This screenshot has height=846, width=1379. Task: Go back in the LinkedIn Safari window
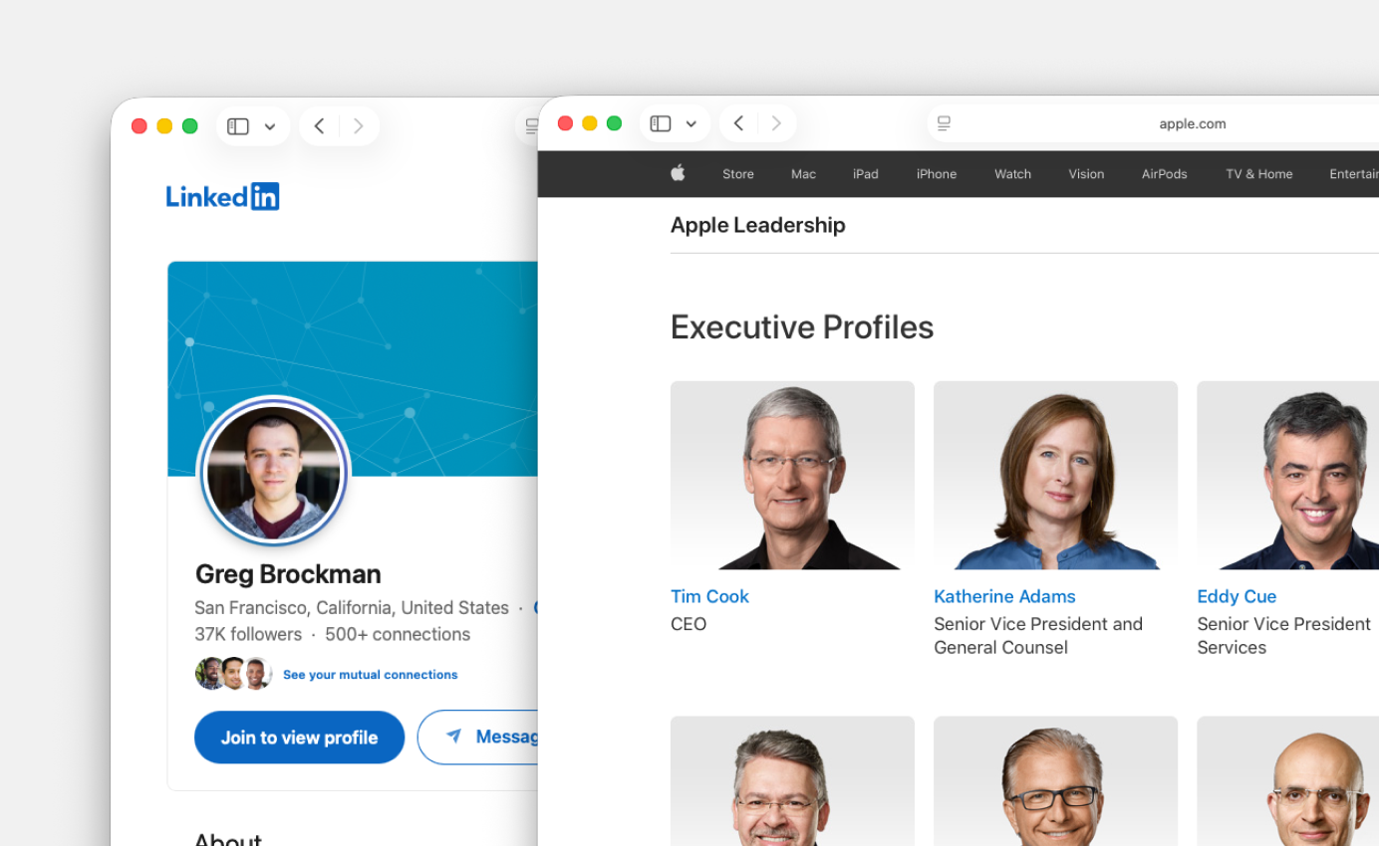click(x=319, y=126)
